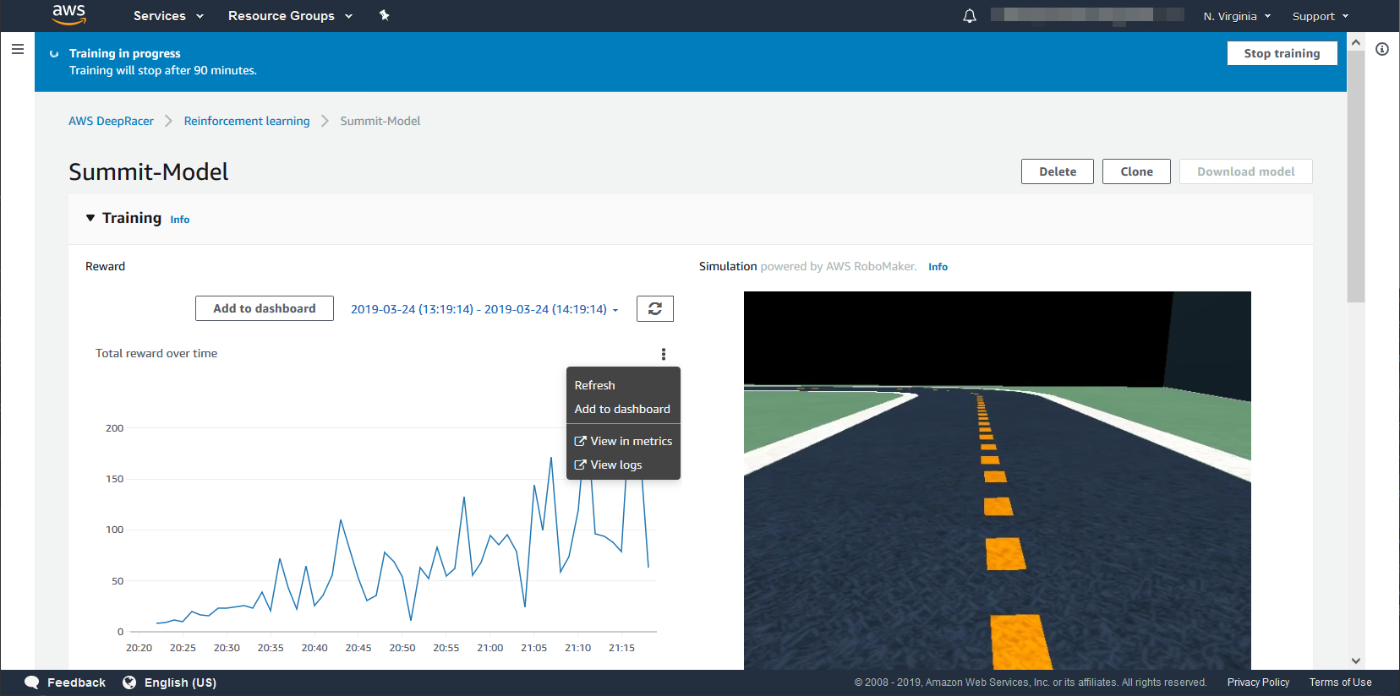This screenshot has width=1400, height=696.
Task: Click the chart refresh icon button
Action: 654,309
